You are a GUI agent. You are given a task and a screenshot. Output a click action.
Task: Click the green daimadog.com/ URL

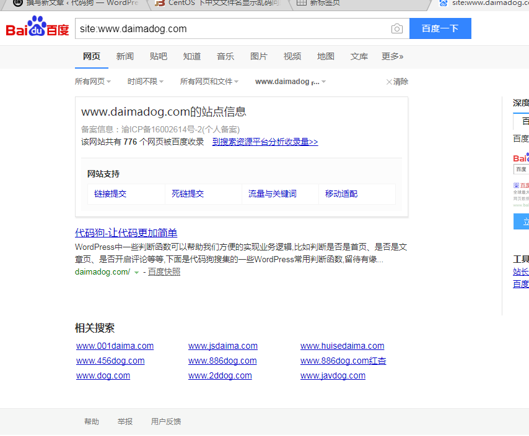[x=103, y=272]
